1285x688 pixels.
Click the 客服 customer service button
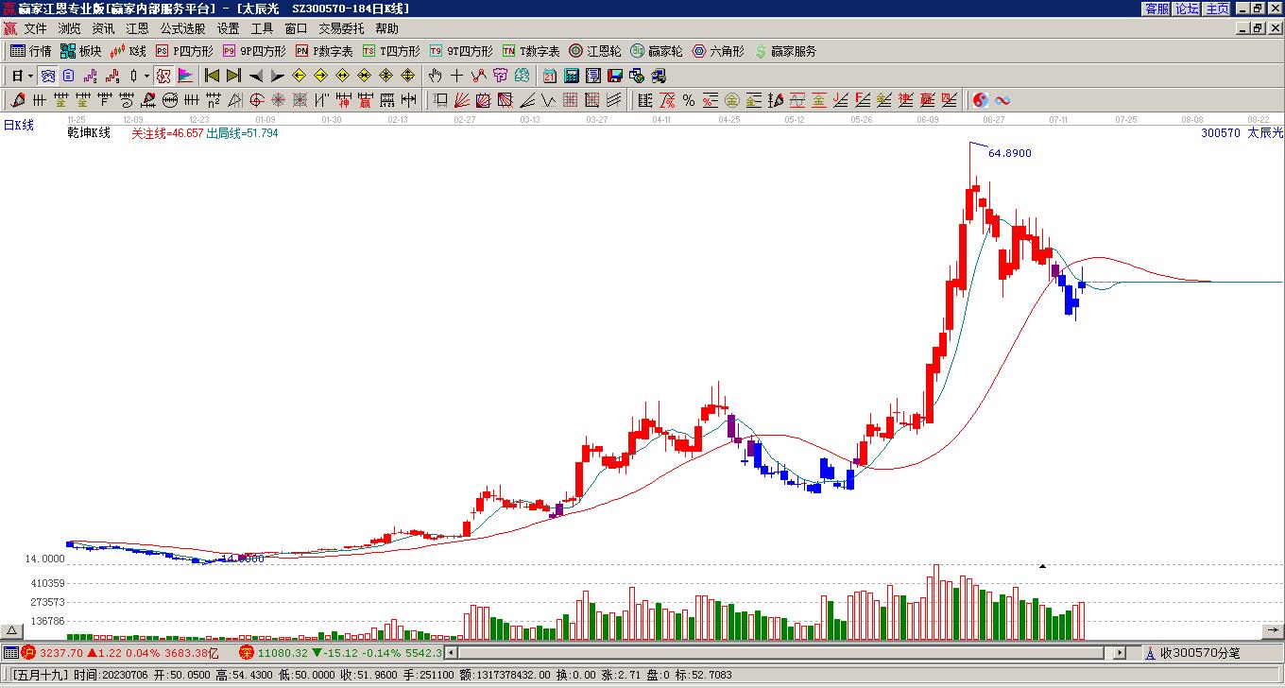[x=1156, y=9]
